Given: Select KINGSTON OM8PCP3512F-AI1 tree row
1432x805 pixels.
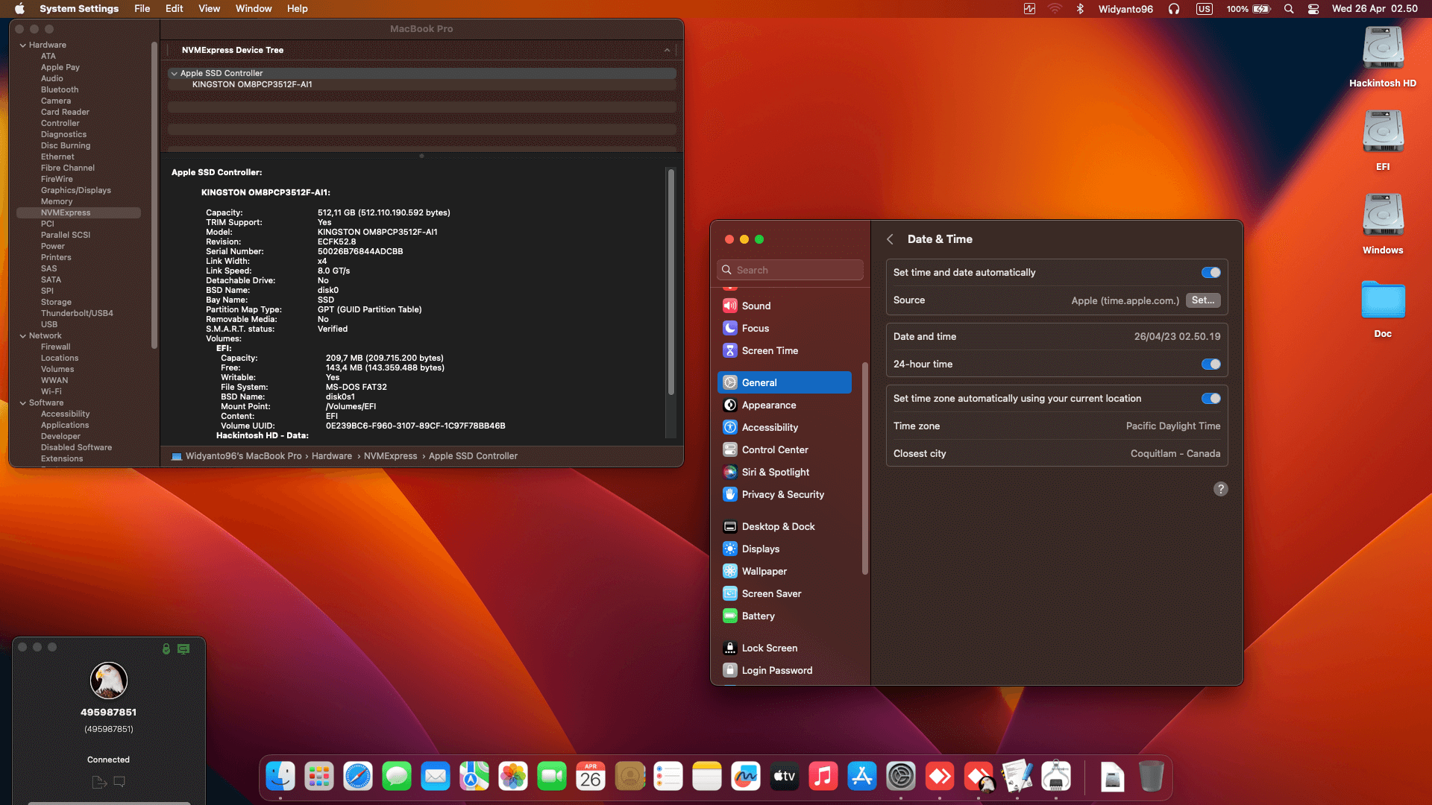Looking at the screenshot, I should (422, 85).
